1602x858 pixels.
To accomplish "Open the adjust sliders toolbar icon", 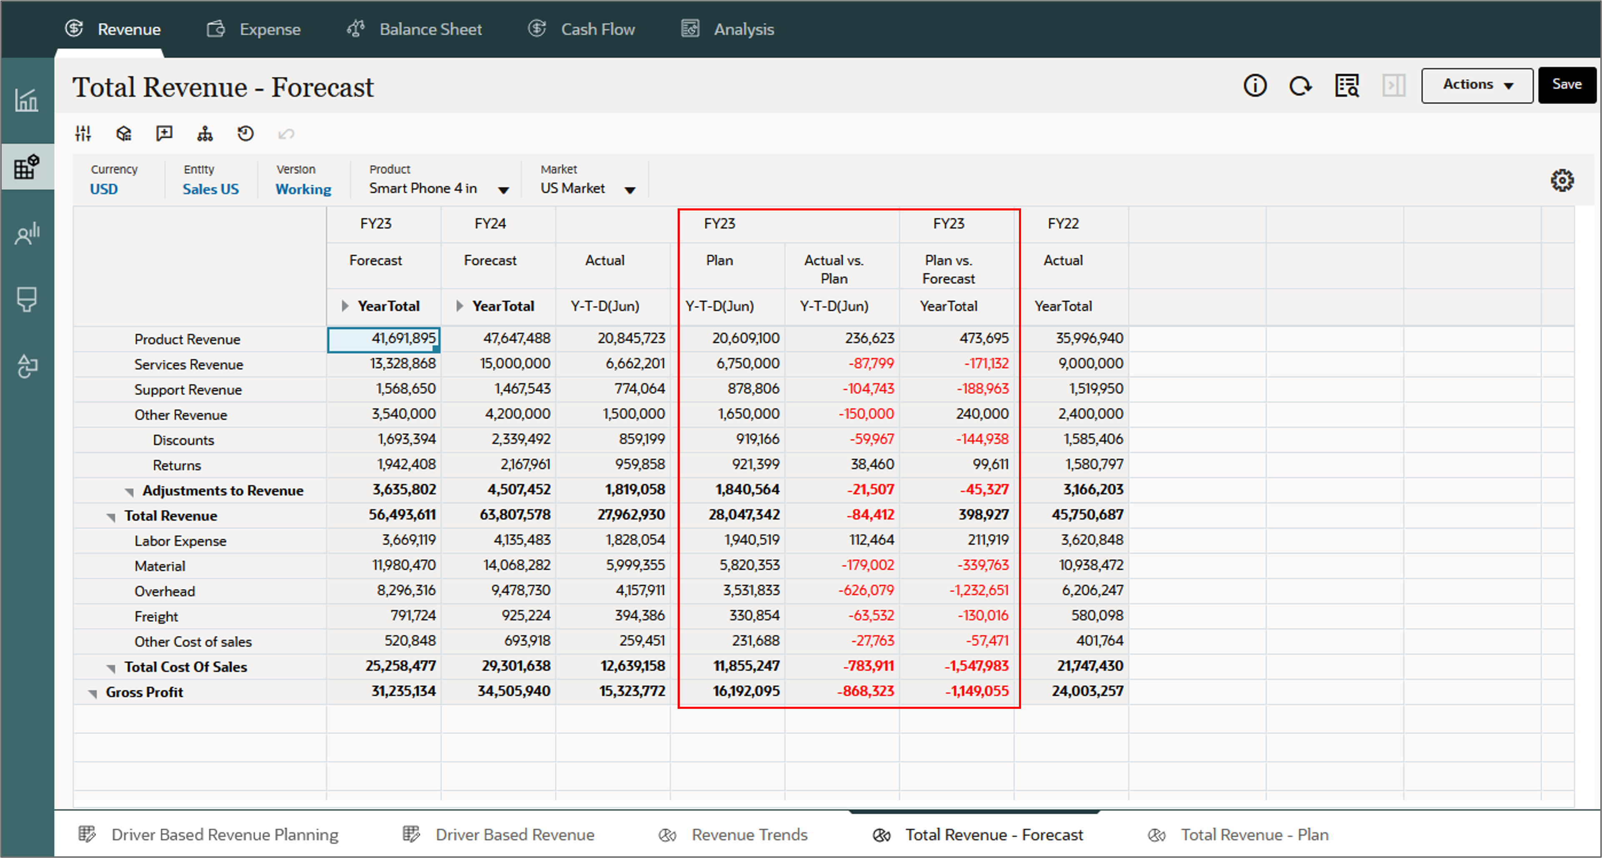I will pos(83,134).
